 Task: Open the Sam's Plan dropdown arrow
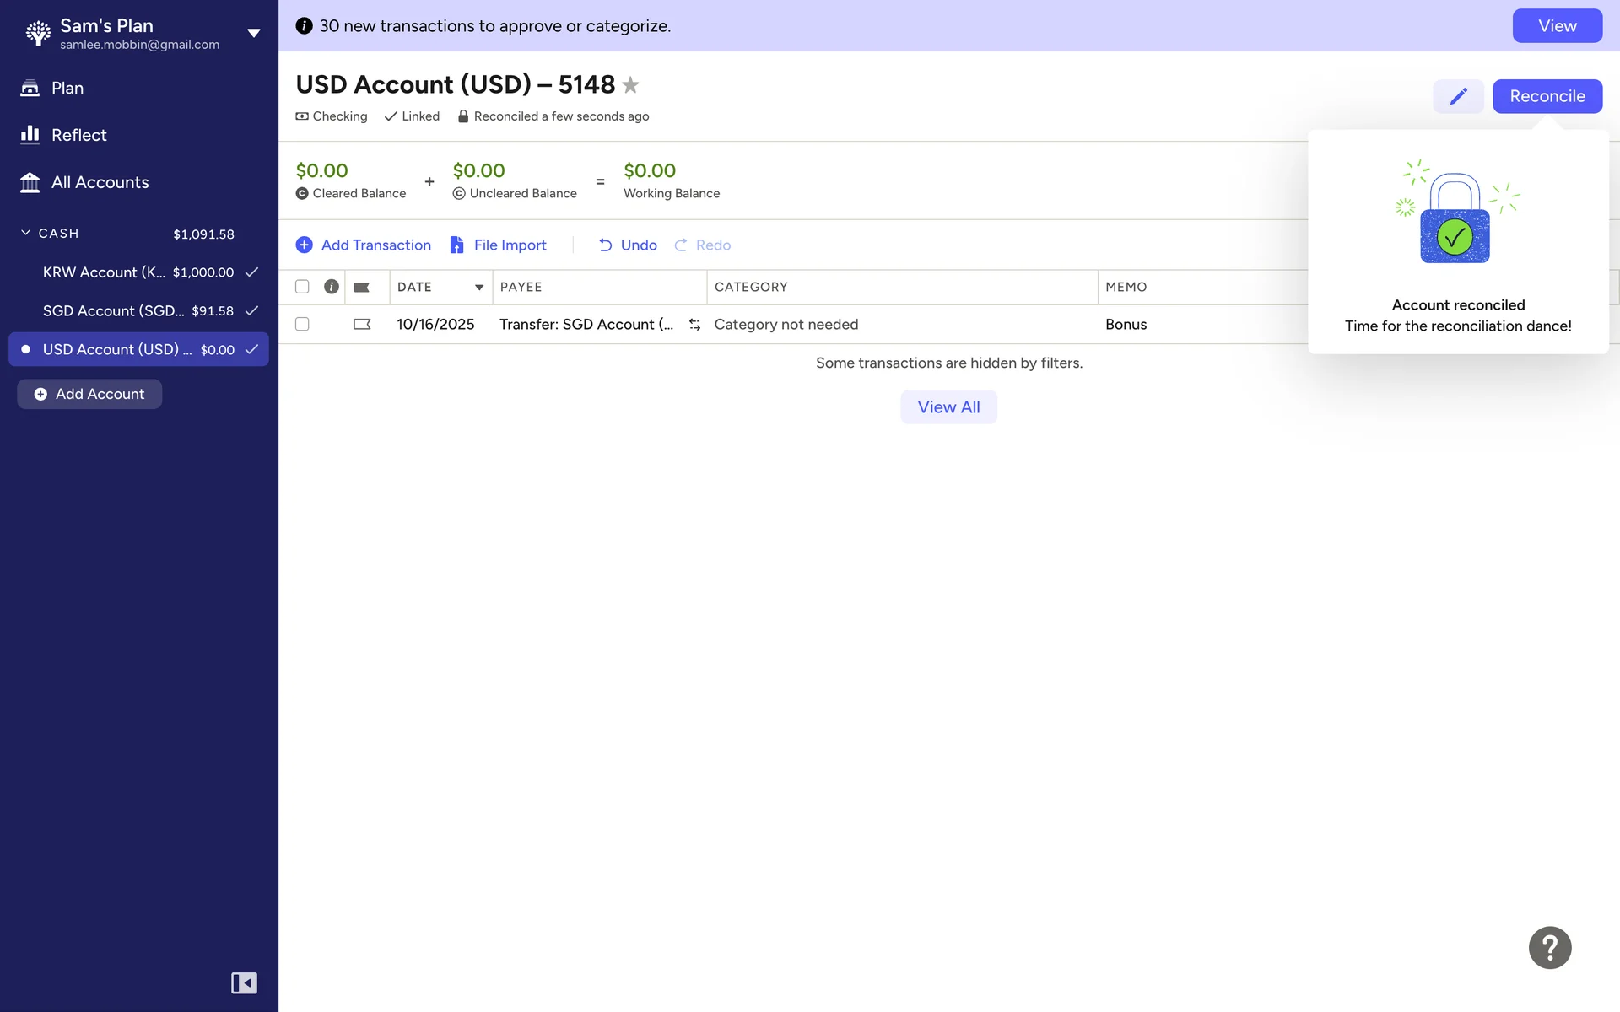tap(253, 33)
